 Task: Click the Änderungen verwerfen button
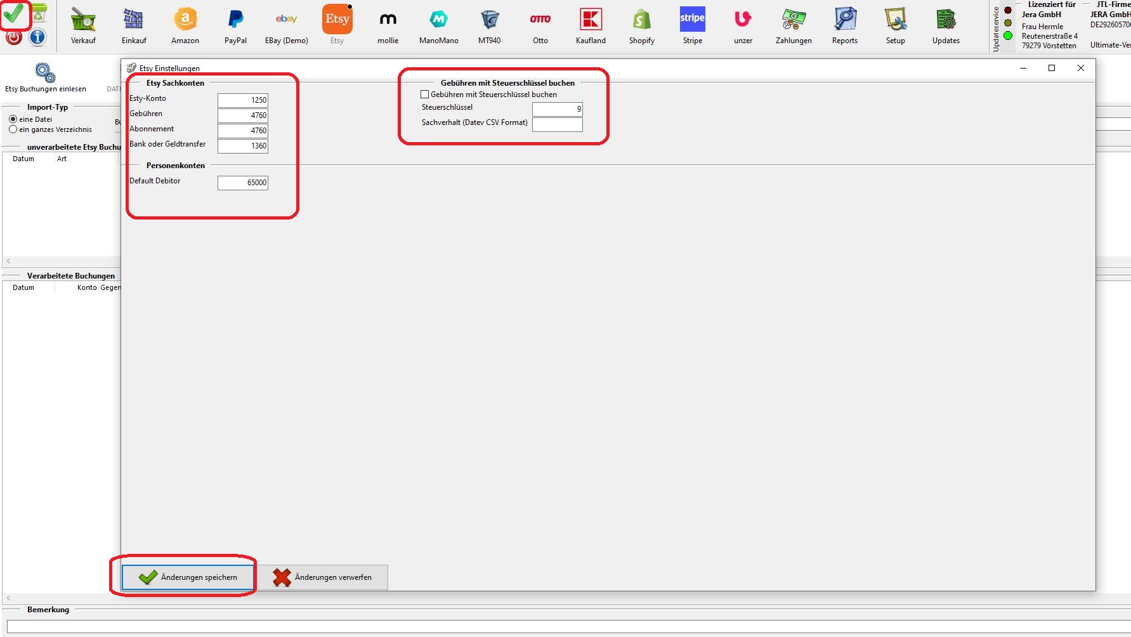coord(322,577)
